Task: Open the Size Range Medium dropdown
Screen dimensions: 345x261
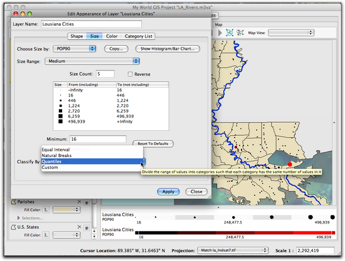Action: (x=92, y=61)
